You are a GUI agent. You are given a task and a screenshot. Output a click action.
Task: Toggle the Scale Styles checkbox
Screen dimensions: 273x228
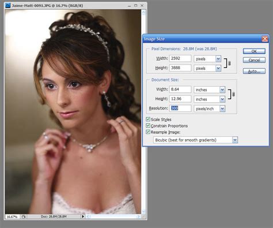(x=148, y=119)
